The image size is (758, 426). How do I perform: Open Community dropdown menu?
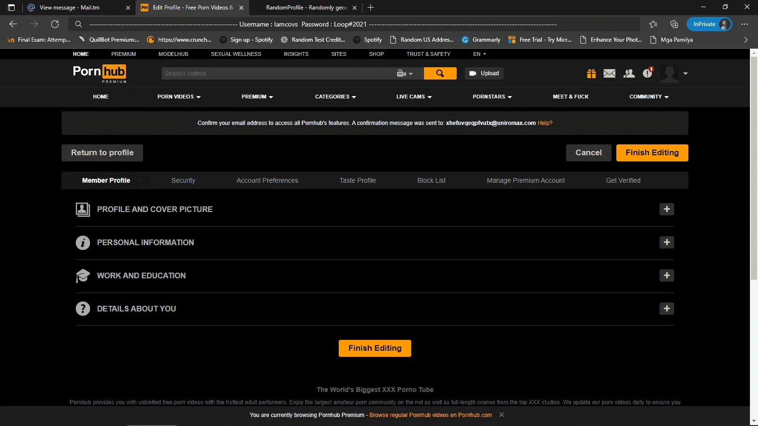649,97
